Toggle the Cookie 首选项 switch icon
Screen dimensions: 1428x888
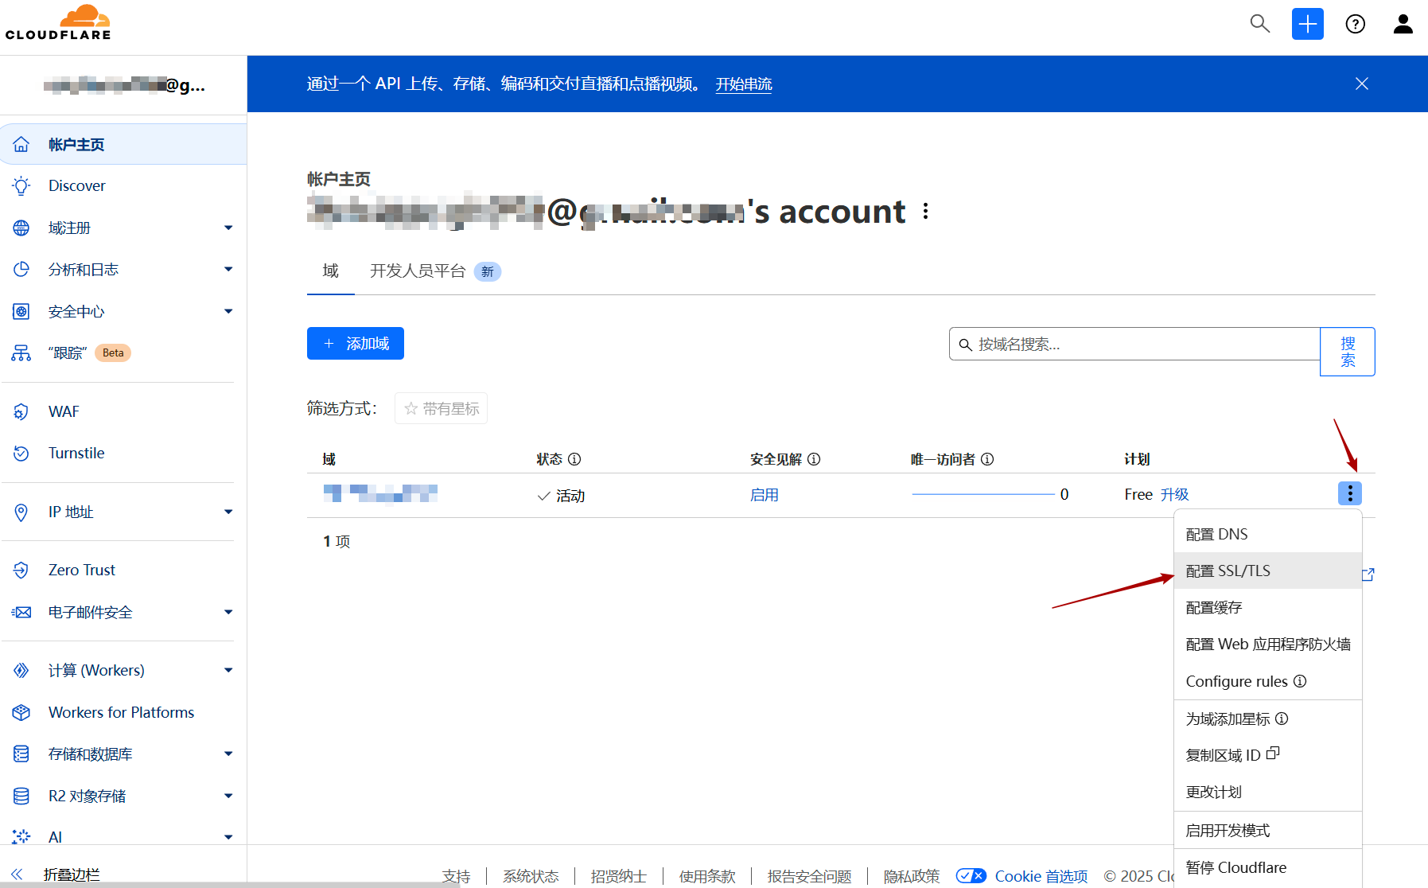(971, 875)
